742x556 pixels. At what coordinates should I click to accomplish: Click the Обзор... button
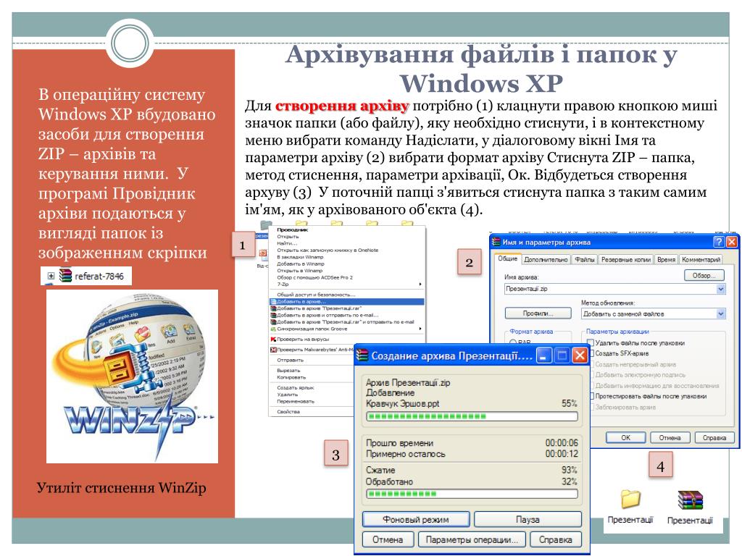(x=704, y=275)
